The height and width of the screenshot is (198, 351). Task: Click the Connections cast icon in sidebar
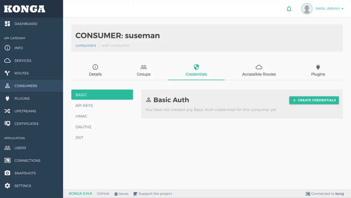click(7, 161)
